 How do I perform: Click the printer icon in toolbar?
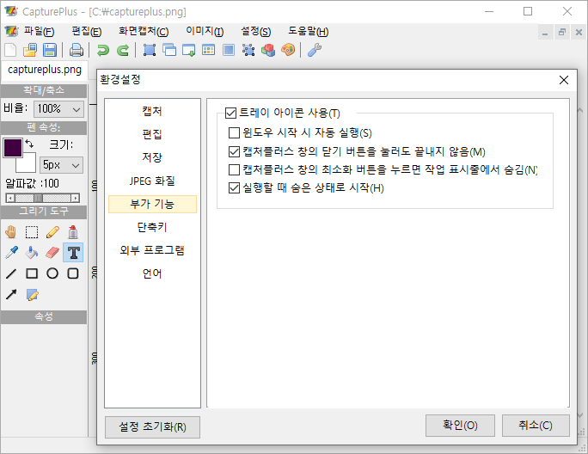click(77, 50)
